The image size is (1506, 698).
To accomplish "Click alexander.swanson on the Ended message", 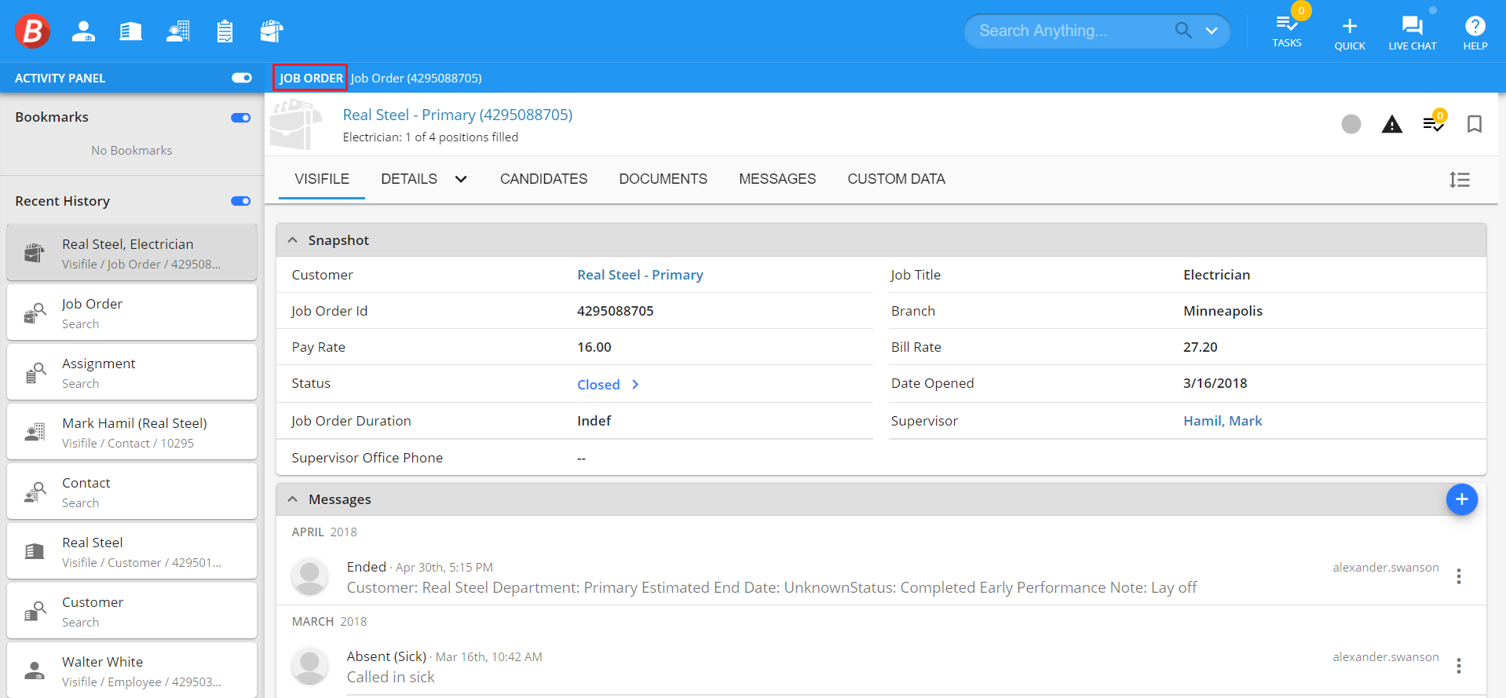I will coord(1386,568).
